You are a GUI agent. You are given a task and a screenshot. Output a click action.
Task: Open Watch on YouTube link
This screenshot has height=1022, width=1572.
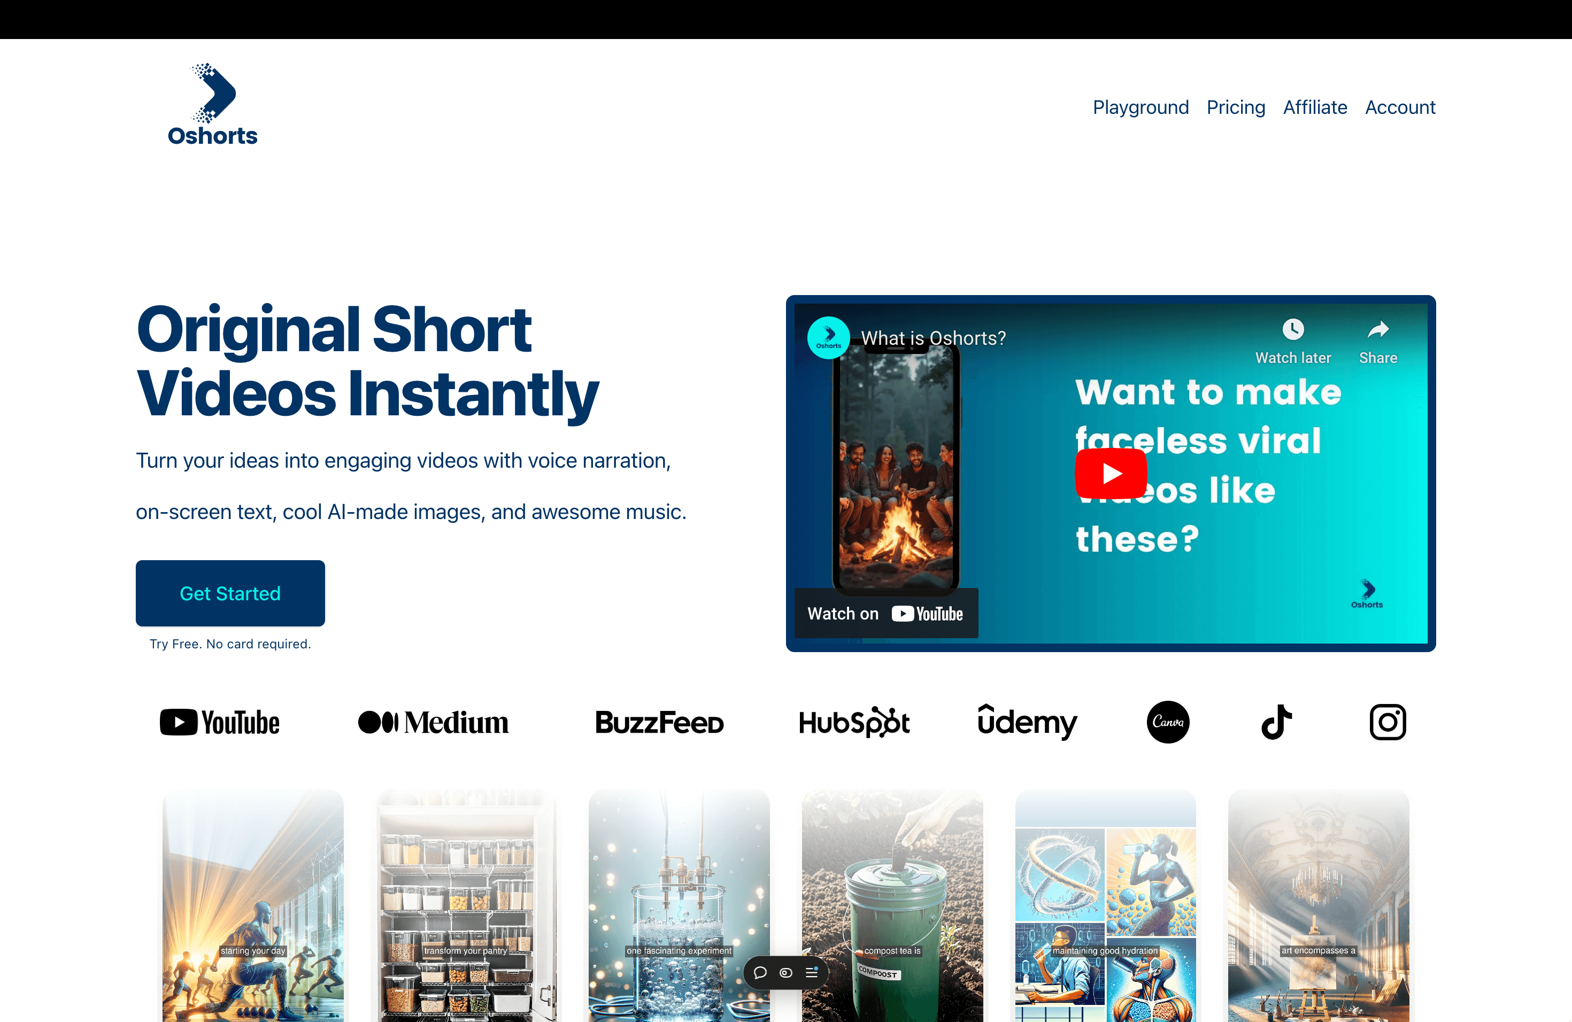[885, 613]
